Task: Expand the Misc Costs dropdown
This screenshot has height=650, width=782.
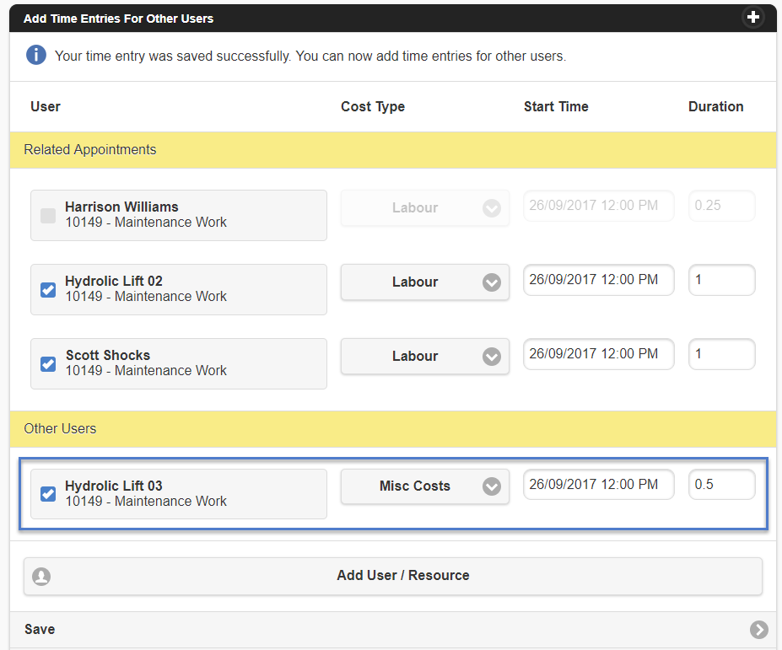Action: [x=424, y=486]
